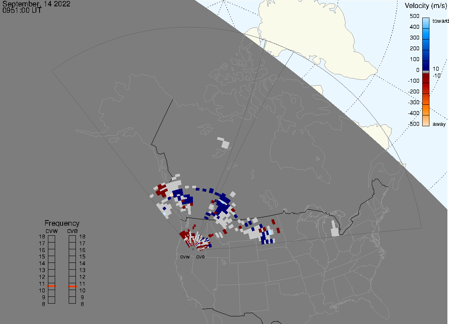
Task: Click the date text 'September, 14 2022'
Action: coord(36,4)
